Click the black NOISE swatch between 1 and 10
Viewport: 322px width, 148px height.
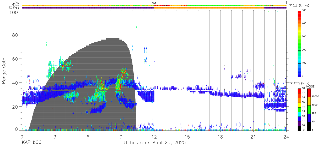[309, 126]
